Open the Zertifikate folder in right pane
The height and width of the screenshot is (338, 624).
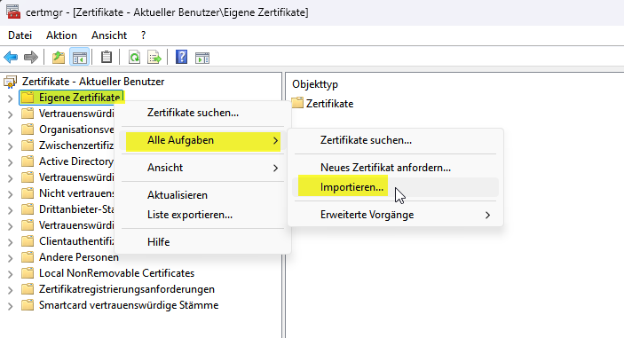329,104
